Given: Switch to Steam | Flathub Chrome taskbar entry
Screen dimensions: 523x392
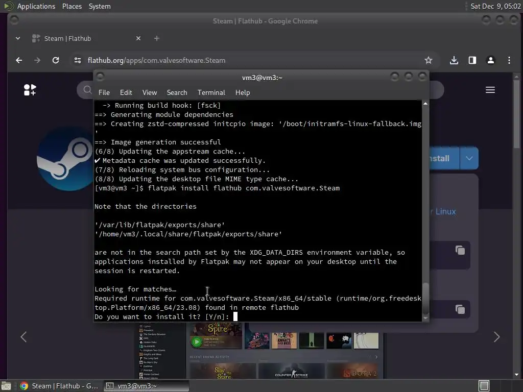Looking at the screenshot, I should pos(59,386).
